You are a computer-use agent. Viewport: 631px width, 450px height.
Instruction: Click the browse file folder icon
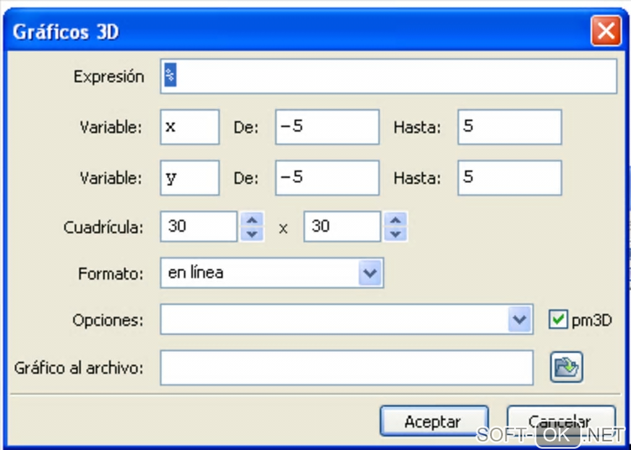coord(566,368)
